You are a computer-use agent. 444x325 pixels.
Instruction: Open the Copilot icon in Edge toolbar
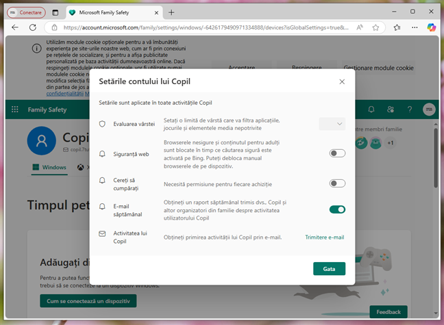[431, 28]
